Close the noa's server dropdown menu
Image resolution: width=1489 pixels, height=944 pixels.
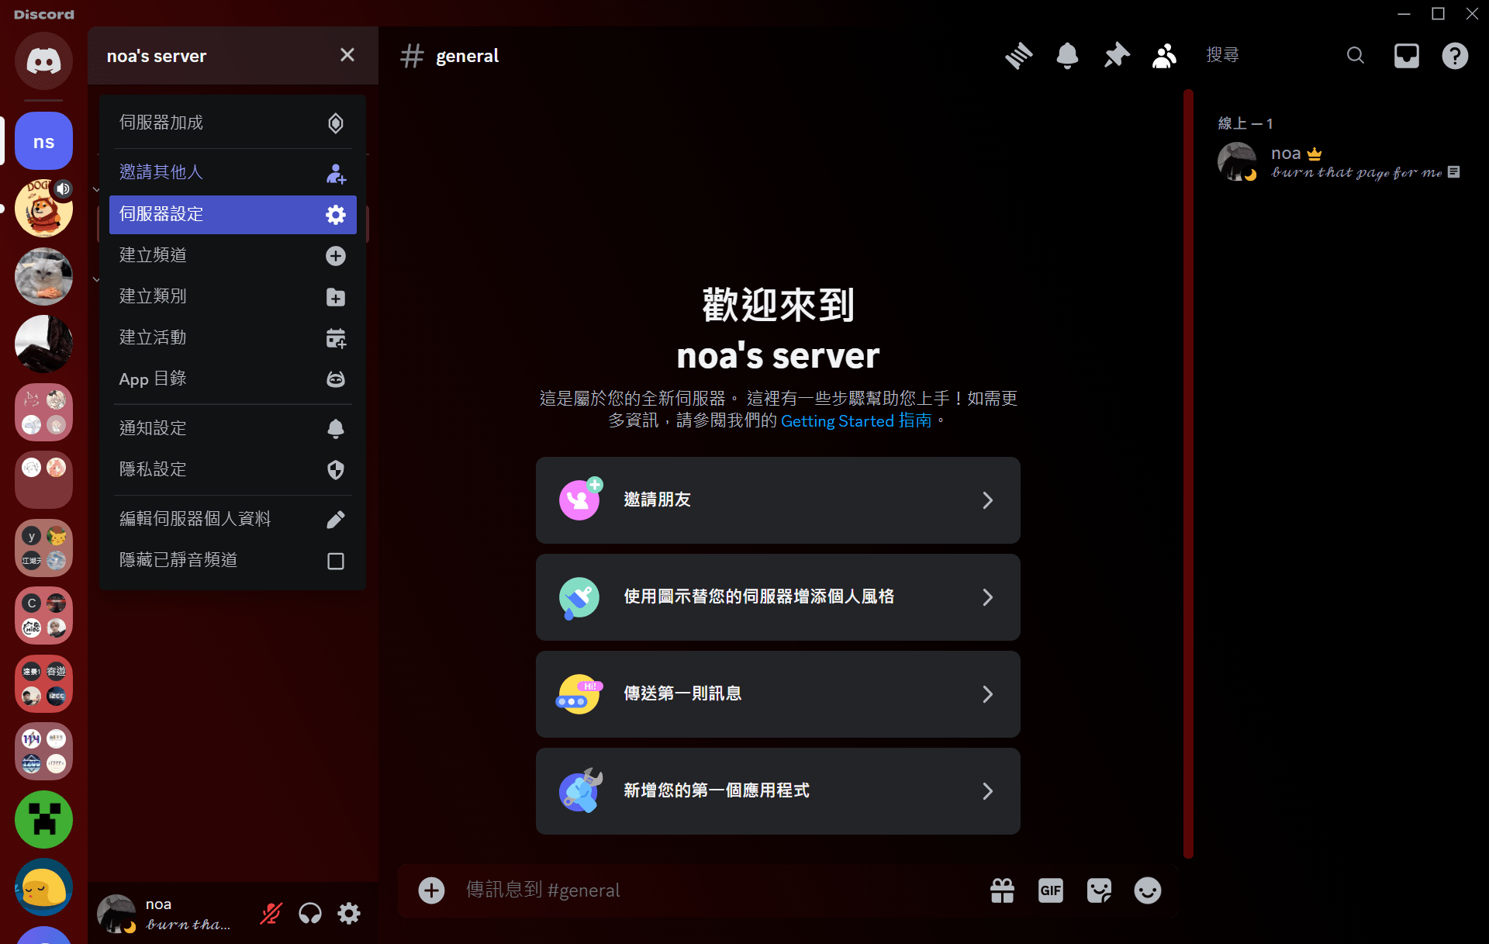(347, 55)
